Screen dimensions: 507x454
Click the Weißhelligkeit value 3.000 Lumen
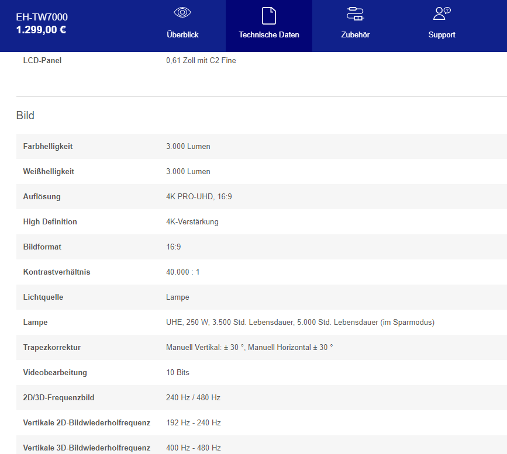[x=188, y=172]
